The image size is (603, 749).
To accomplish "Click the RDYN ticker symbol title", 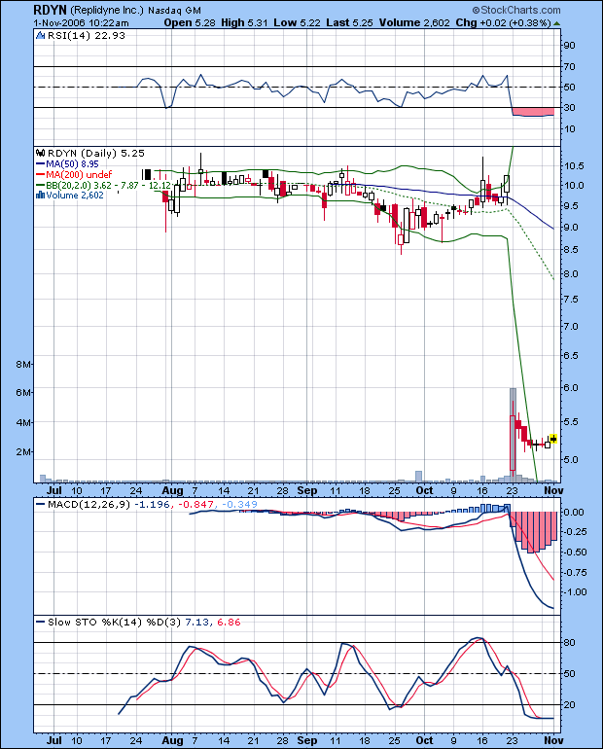I will (51, 10).
